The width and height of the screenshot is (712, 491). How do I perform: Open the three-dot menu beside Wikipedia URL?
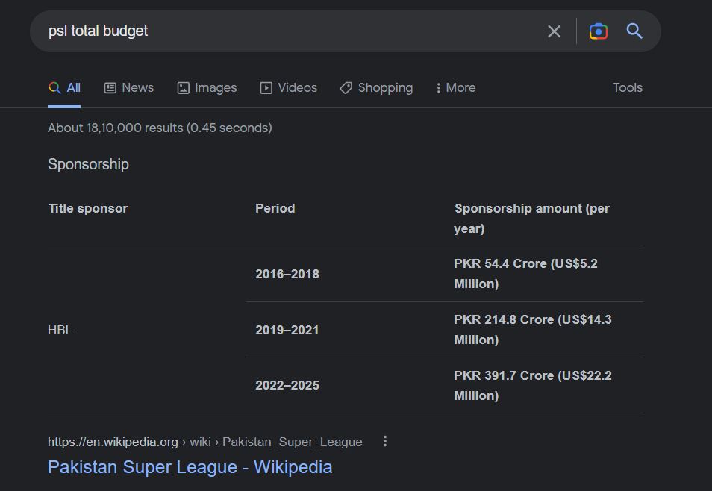385,441
